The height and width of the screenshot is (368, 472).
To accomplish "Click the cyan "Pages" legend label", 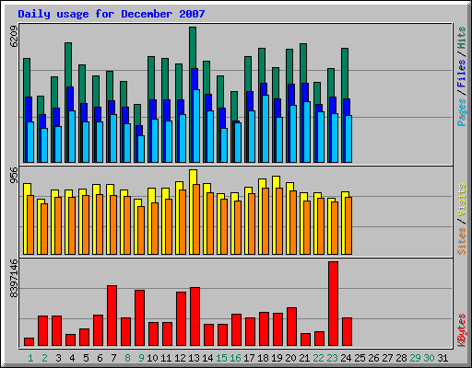I will (461, 112).
